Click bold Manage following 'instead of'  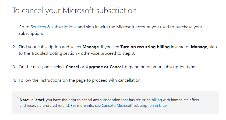tap(199, 47)
